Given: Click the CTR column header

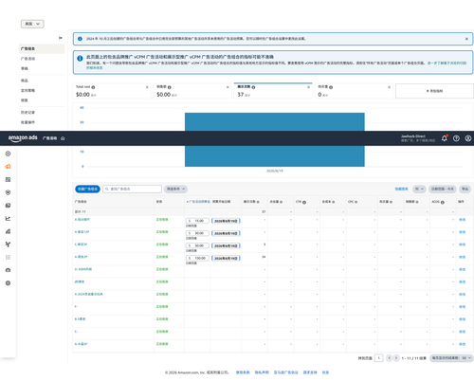Looking at the screenshot, I should (x=299, y=202).
